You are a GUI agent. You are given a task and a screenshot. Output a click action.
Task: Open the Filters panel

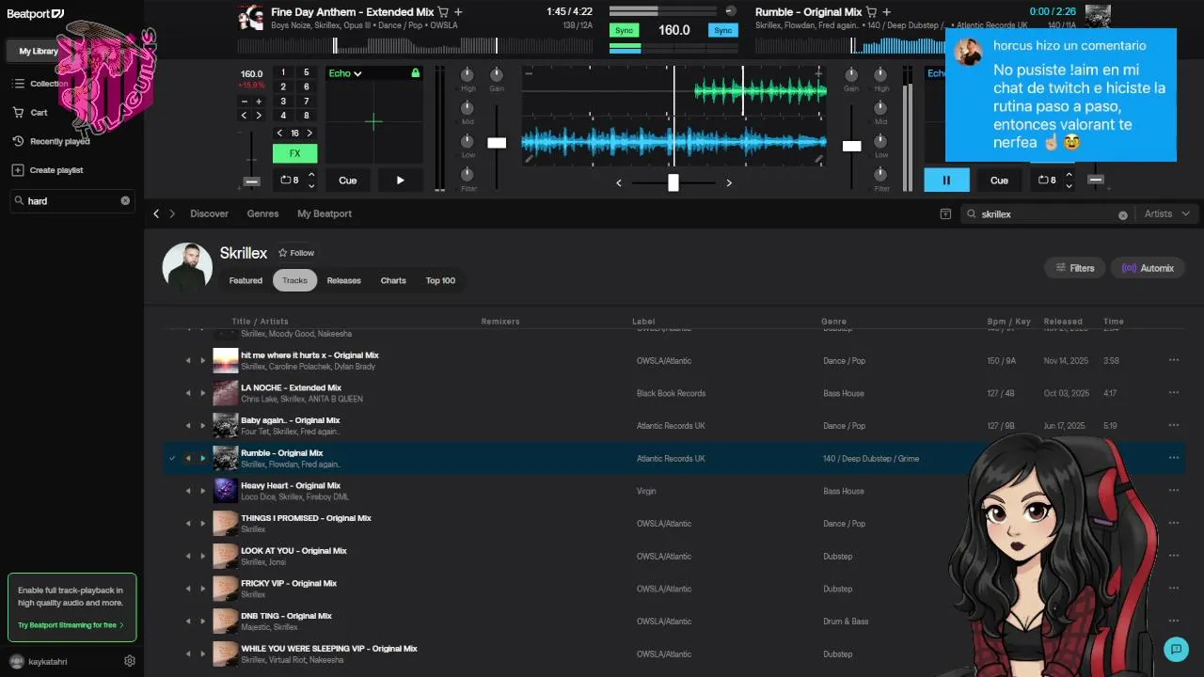pyautogui.click(x=1074, y=268)
